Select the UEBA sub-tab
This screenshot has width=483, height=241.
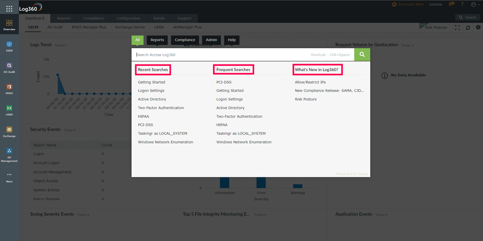[x=159, y=27]
